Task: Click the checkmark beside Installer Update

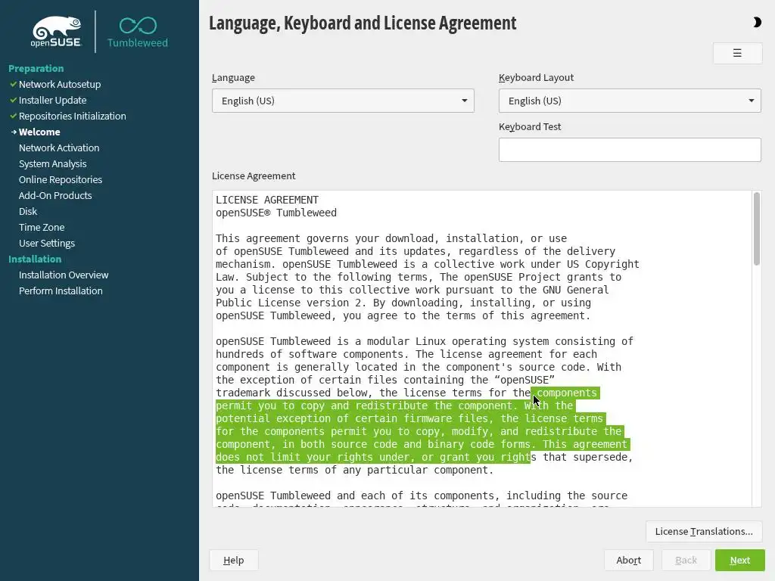Action: pyautogui.click(x=14, y=101)
